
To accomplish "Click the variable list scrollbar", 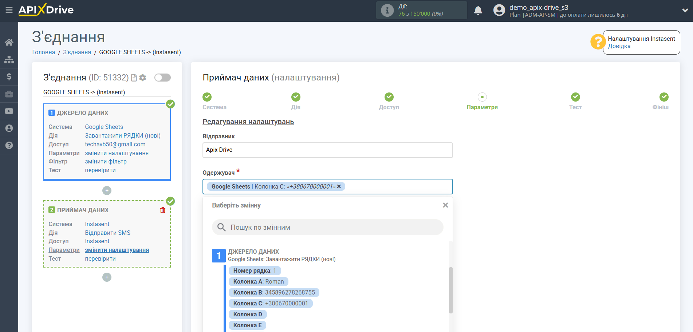I will click(x=451, y=290).
